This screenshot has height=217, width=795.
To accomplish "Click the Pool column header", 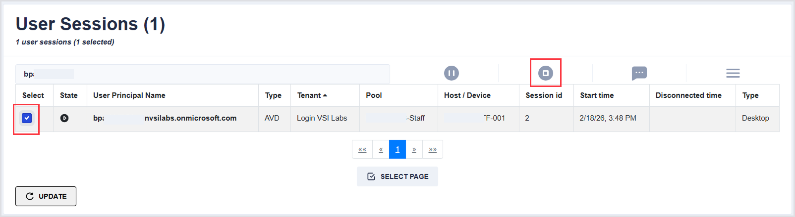I will 374,95.
